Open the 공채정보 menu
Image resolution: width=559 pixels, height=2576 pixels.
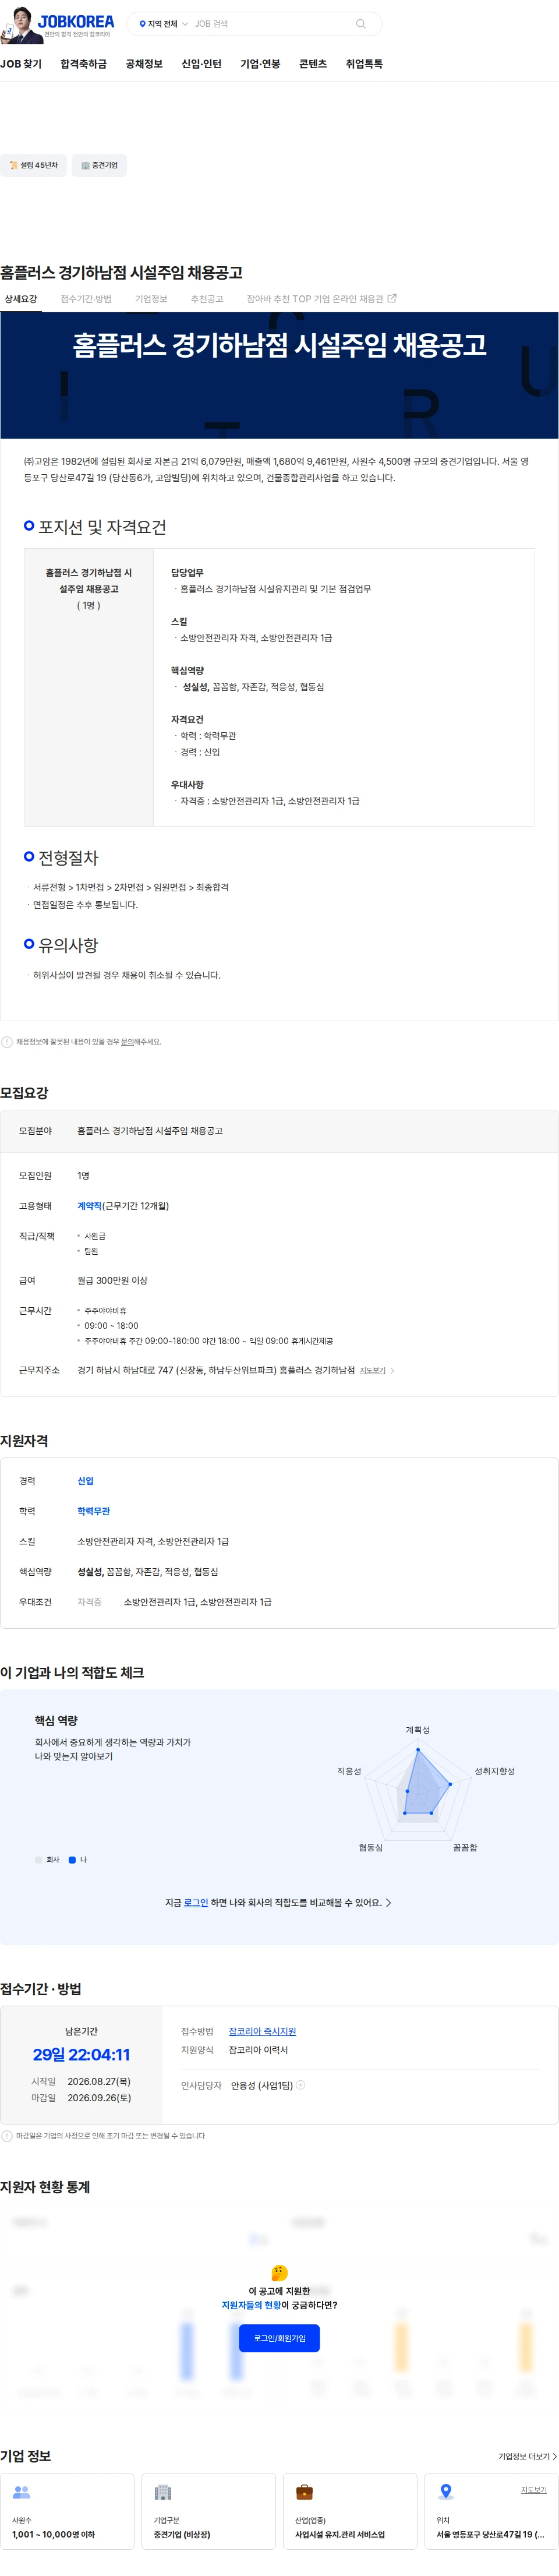(144, 64)
